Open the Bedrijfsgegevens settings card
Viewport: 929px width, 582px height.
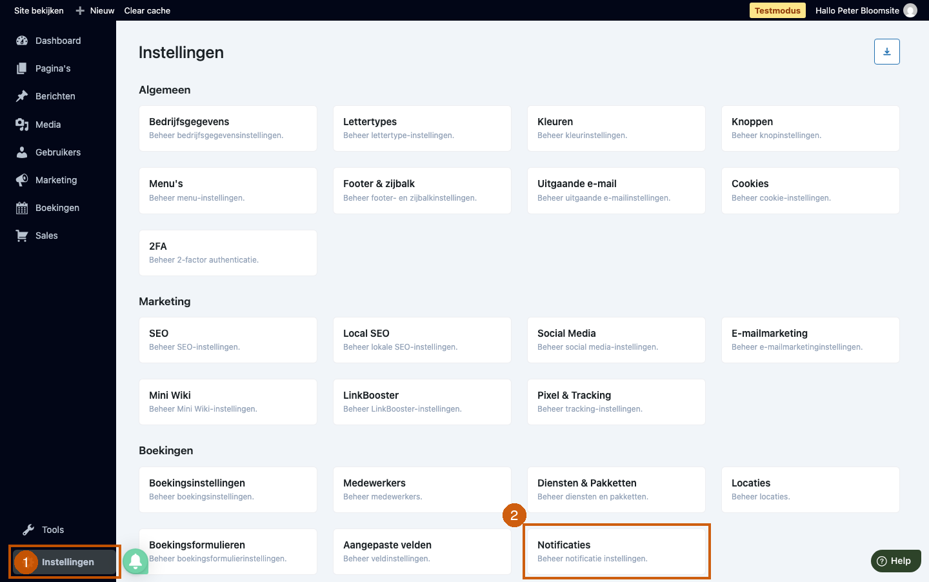228,128
